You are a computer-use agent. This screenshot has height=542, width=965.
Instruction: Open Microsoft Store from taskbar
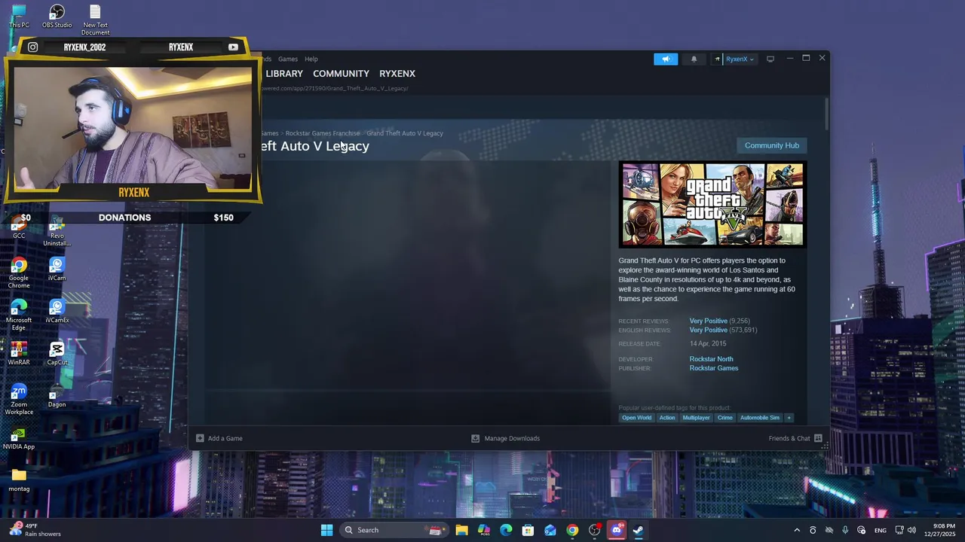pos(528,530)
